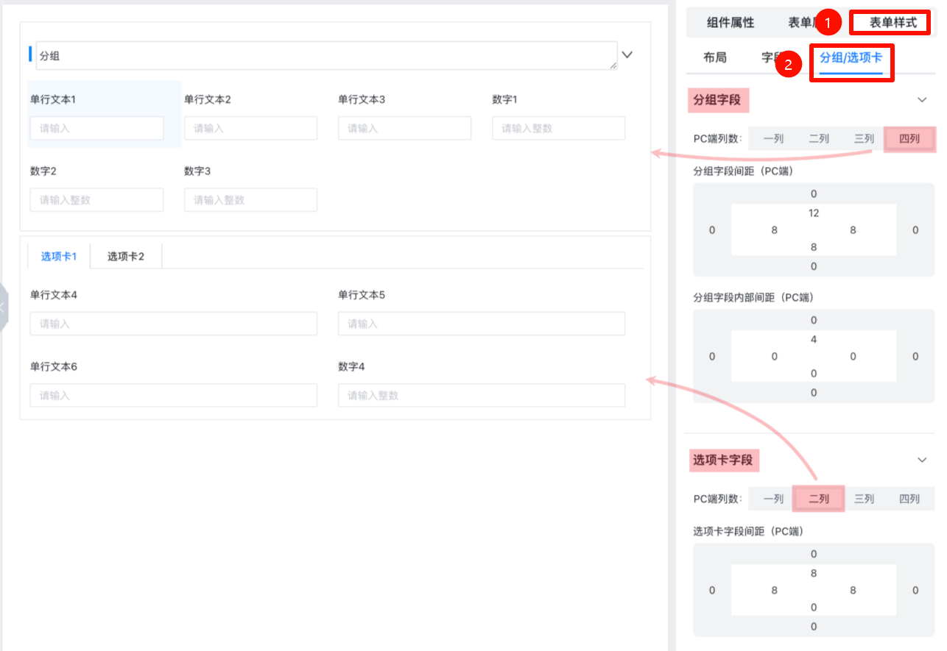Edit the 4 top value in 分组字段内部间距
This screenshot has width=947, height=651.
[814, 340]
